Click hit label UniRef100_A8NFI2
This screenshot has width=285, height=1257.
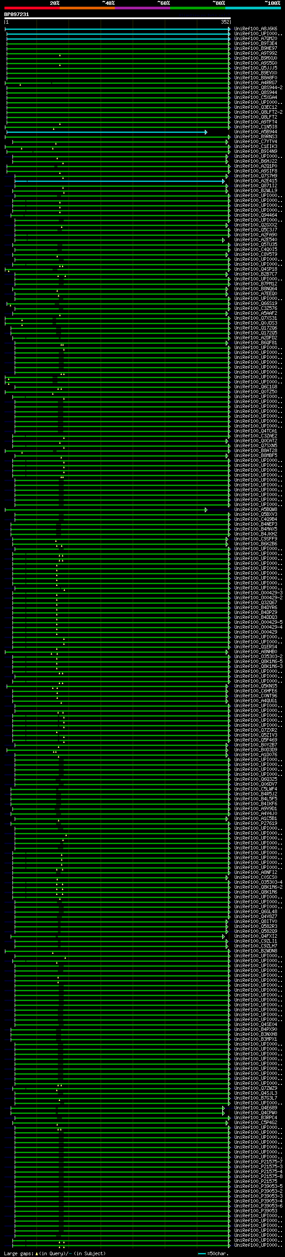pos(256,872)
